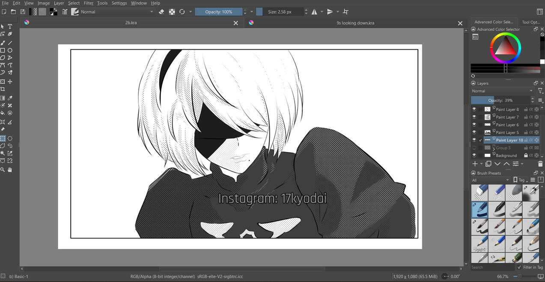Show the Group 3 layer
Viewport: 545px width, 282px height.
pos(474,148)
